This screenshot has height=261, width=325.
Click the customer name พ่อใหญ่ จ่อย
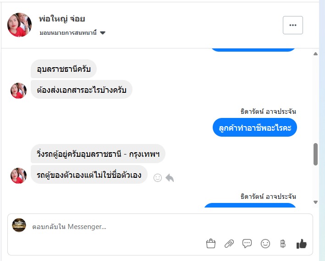click(62, 19)
